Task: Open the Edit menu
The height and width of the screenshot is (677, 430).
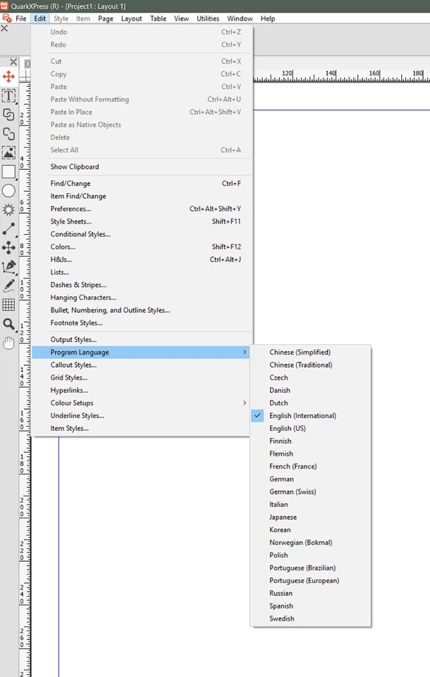Action: [x=39, y=18]
